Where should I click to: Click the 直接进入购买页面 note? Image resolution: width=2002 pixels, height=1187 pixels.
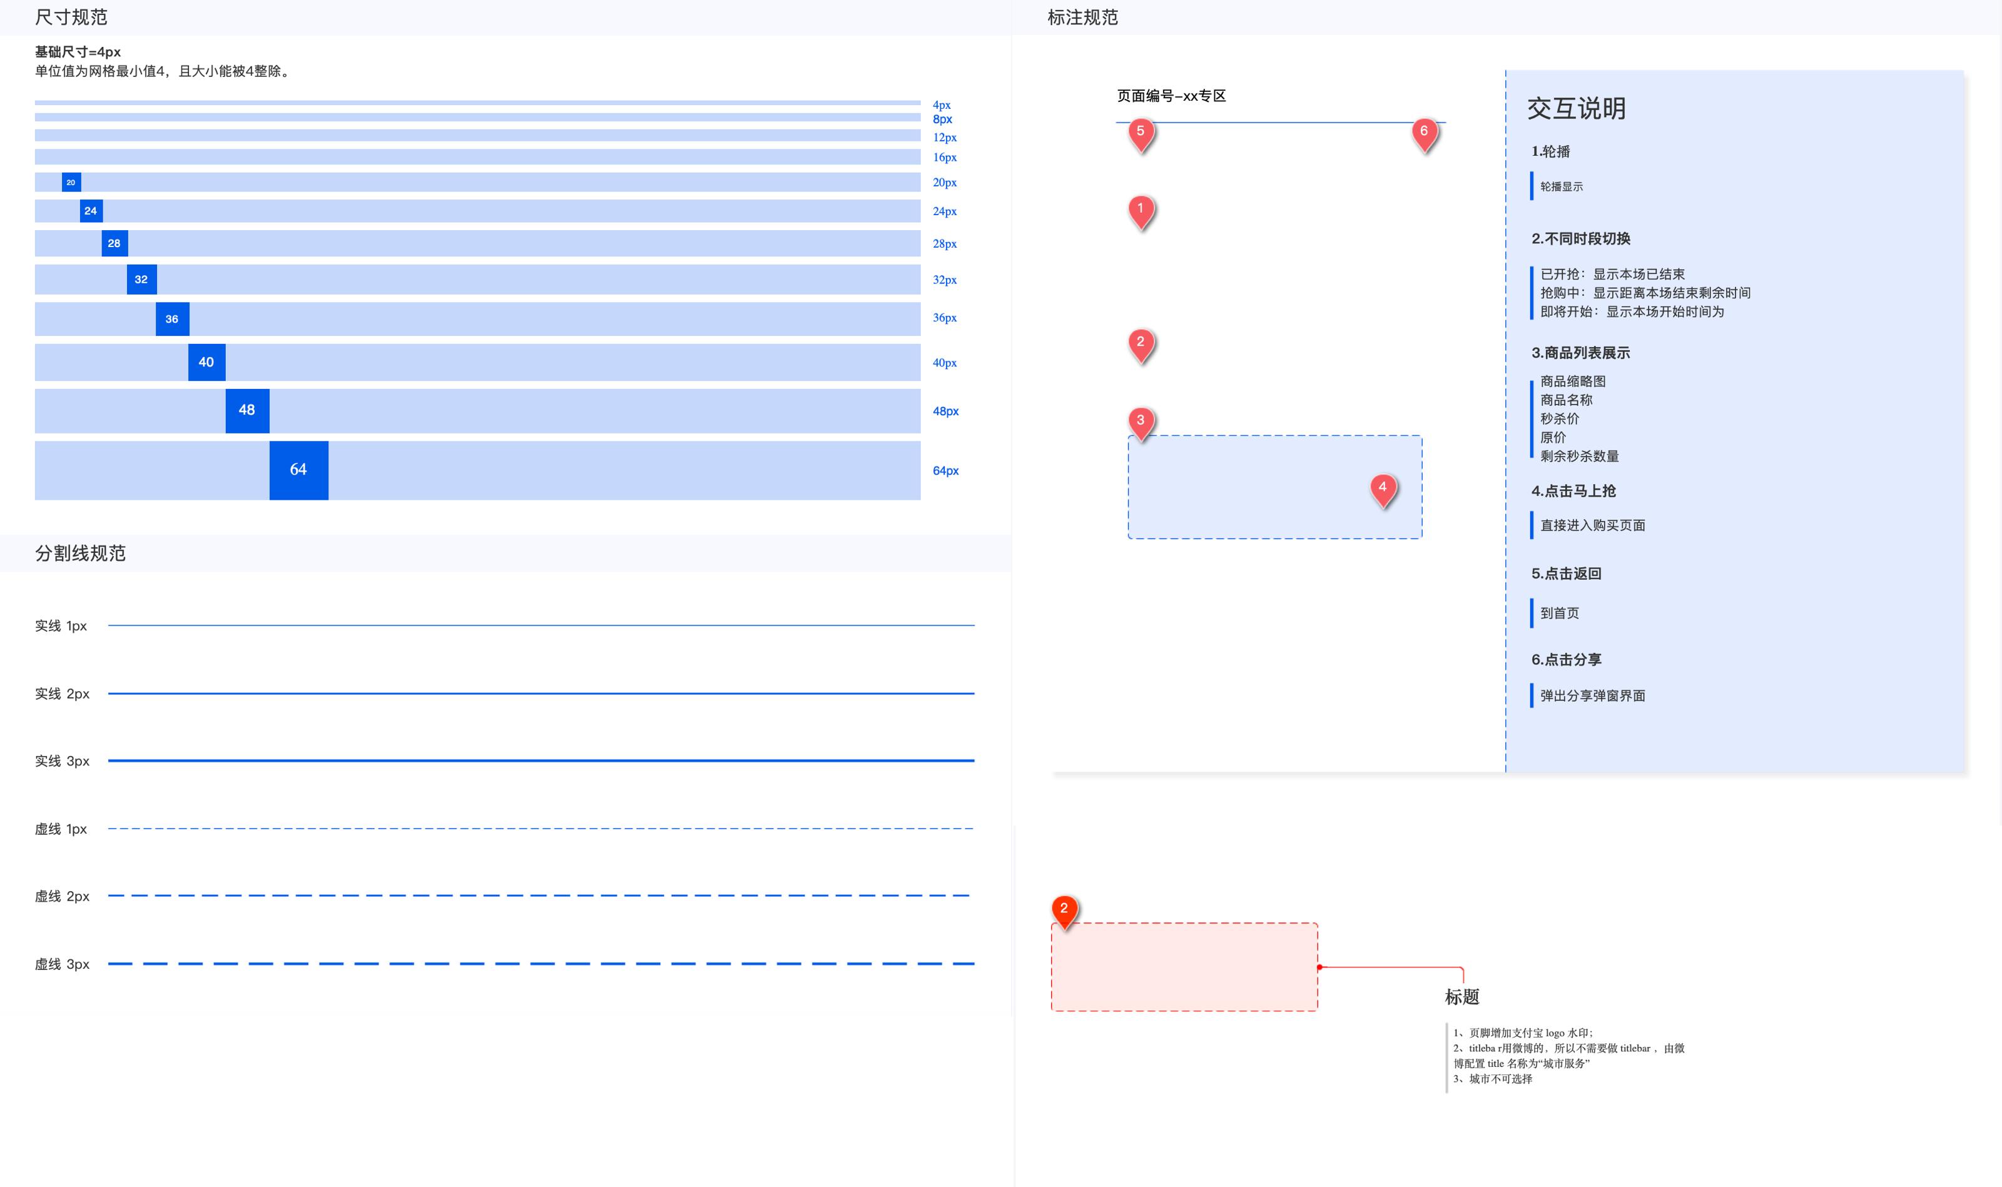1592,525
